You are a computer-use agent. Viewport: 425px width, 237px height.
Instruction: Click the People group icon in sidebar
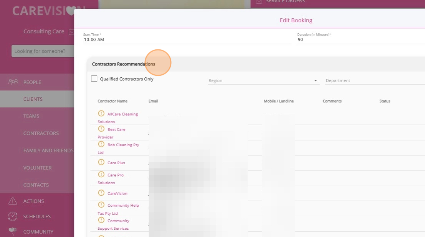click(x=13, y=82)
